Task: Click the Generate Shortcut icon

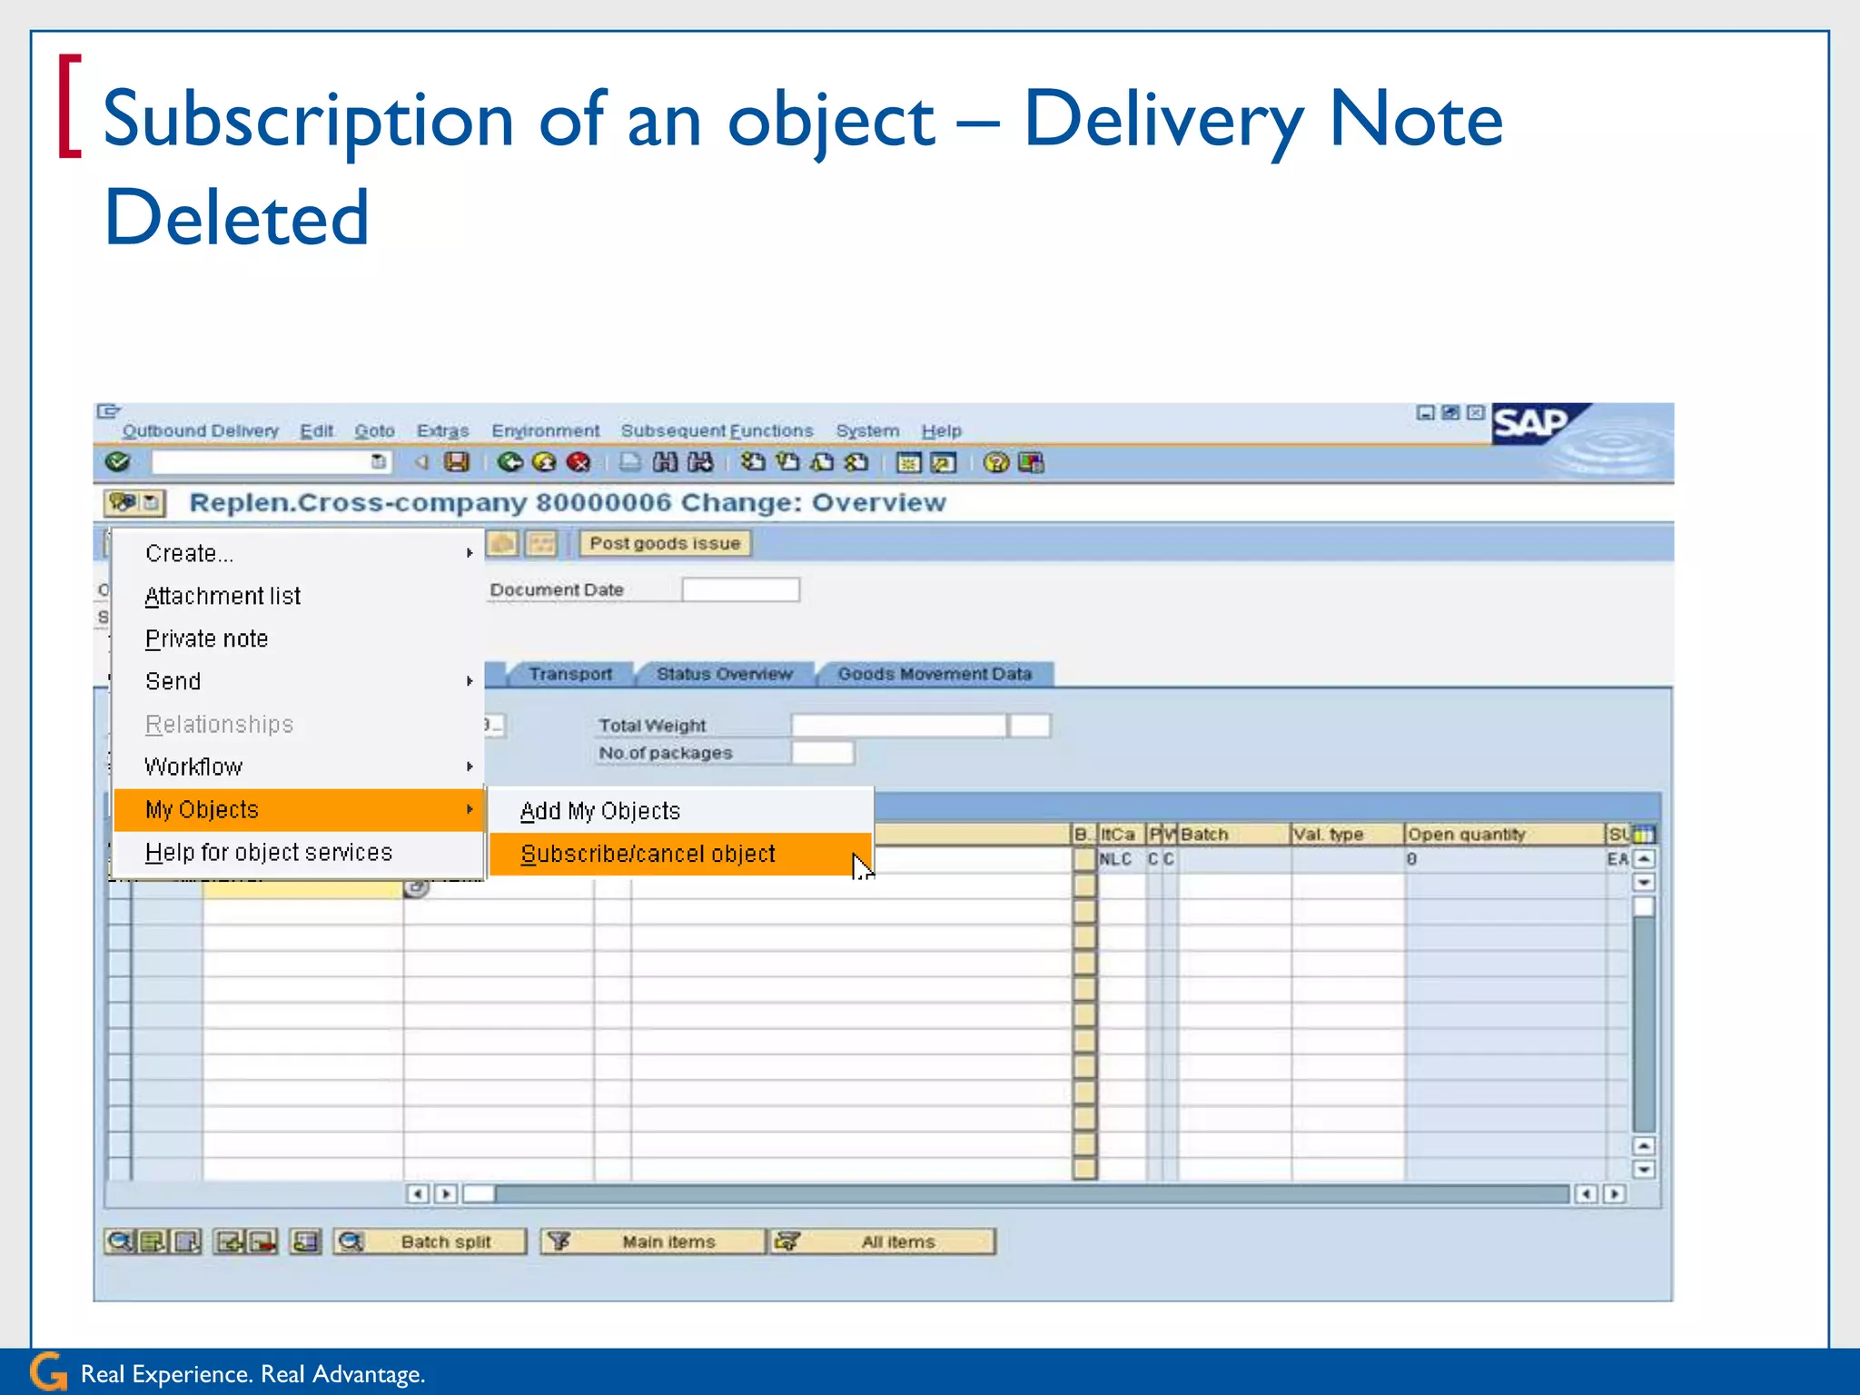Action: [x=943, y=463]
